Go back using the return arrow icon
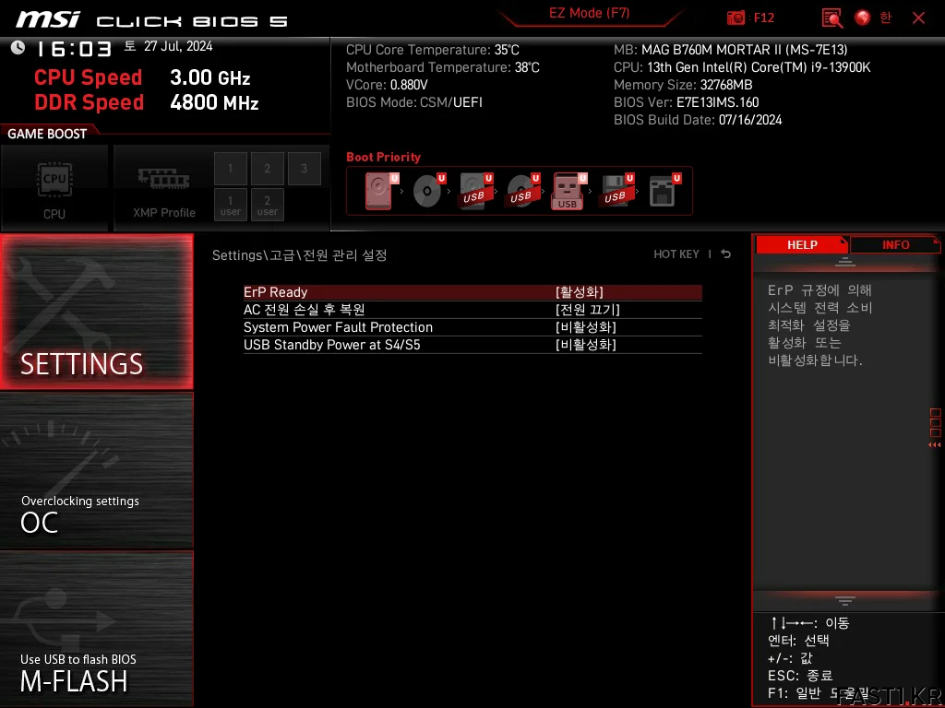This screenshot has height=708, width=945. coord(726,254)
